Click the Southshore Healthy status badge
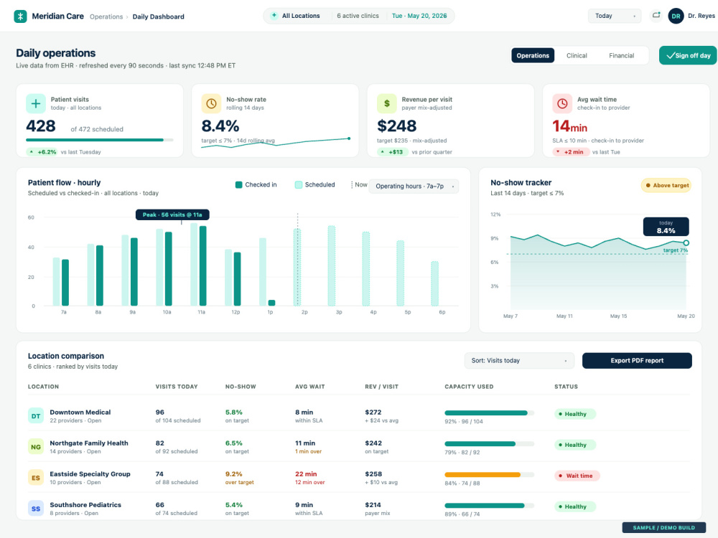 [x=574, y=506]
